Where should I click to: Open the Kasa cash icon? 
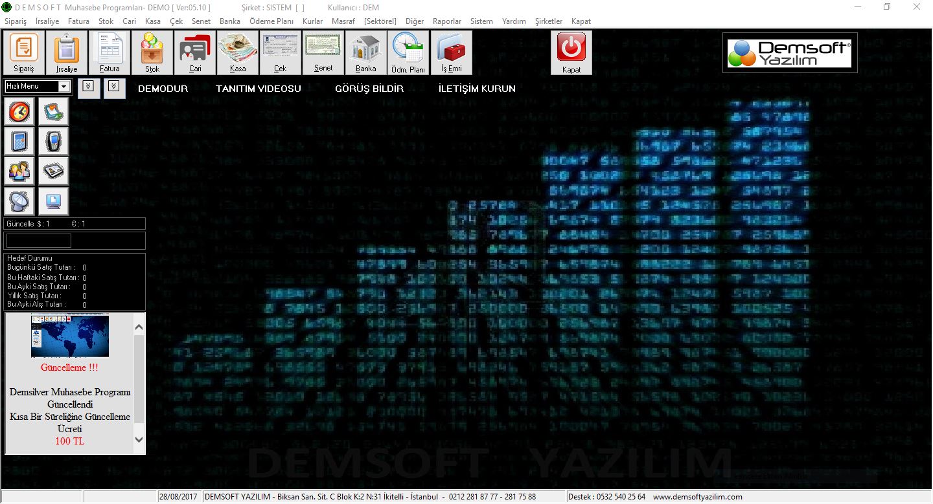coord(238,52)
